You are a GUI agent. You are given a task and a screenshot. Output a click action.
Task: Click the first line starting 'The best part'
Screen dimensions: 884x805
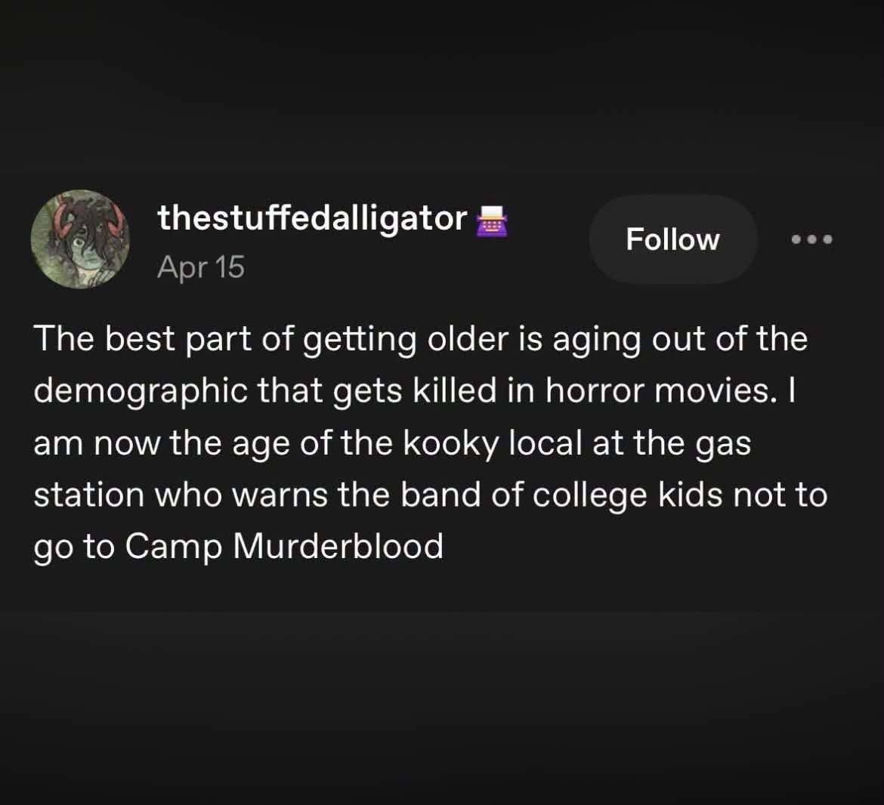421,339
